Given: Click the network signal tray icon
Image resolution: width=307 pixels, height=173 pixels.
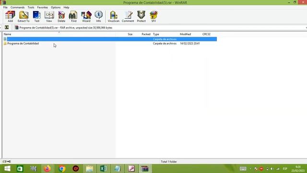Looking at the screenshot, I should click(278, 169).
